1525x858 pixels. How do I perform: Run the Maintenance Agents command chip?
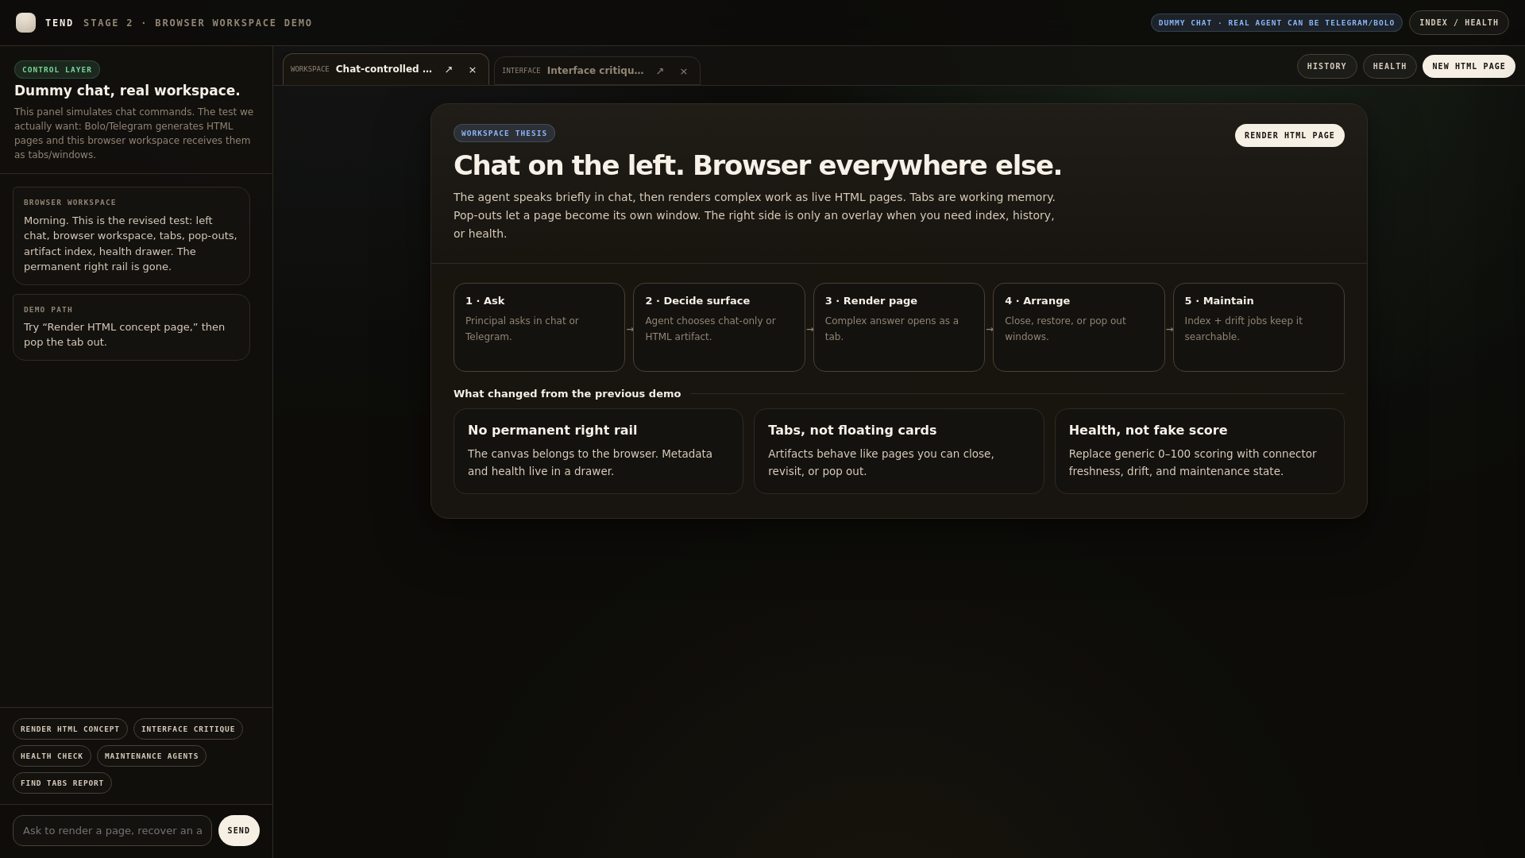click(x=152, y=756)
